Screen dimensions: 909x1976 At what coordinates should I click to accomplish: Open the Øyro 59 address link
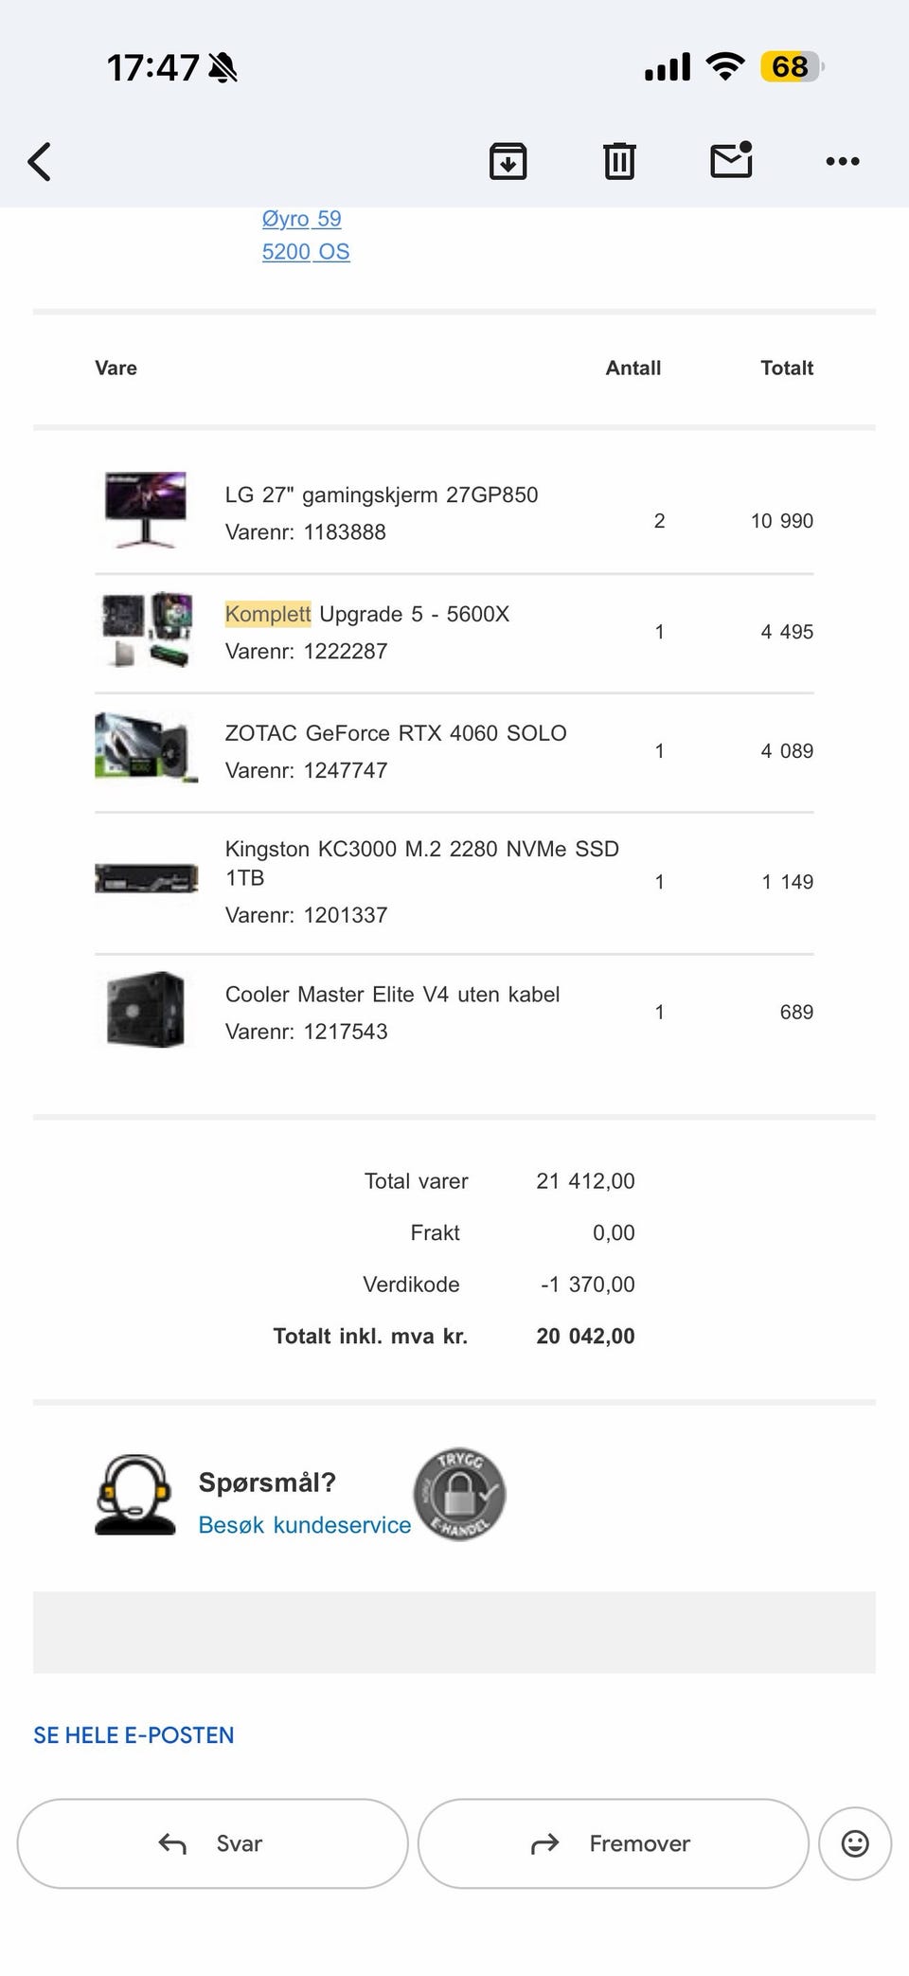(x=301, y=219)
